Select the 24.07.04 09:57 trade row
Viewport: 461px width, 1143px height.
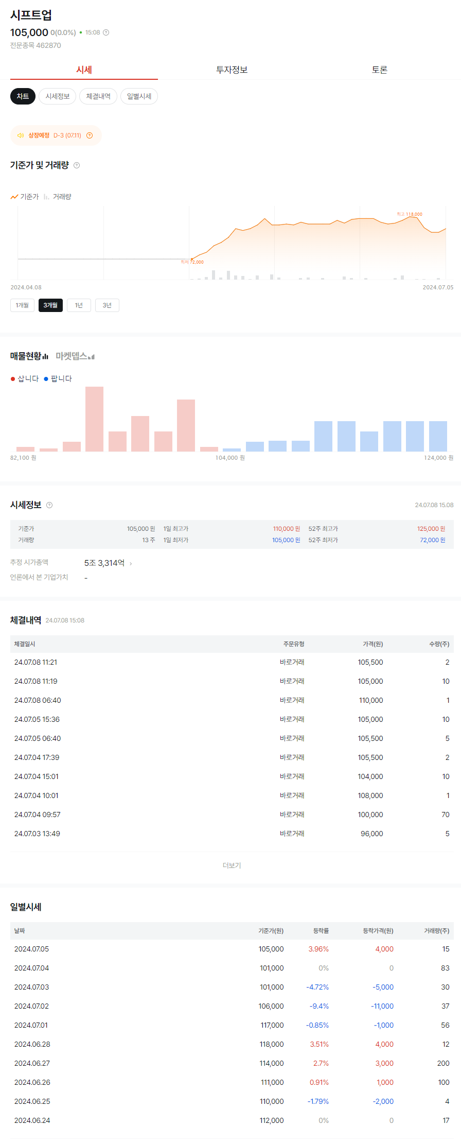[x=232, y=815]
